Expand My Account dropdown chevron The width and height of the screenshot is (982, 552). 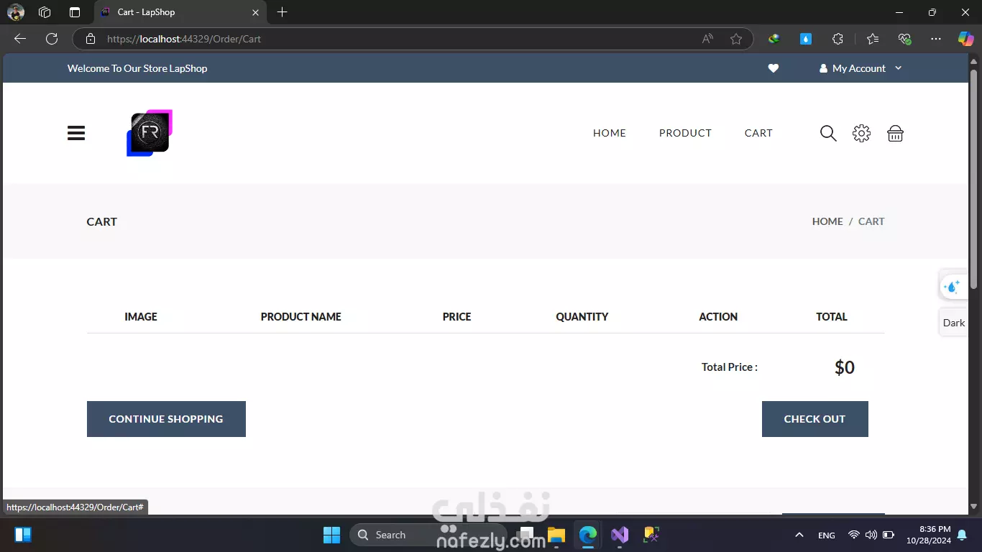pos(898,68)
